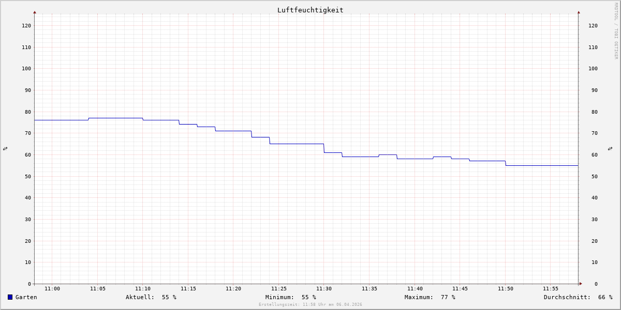Click the % unit label beside the right axis
Screen dimensions: 621x310
pos(610,148)
